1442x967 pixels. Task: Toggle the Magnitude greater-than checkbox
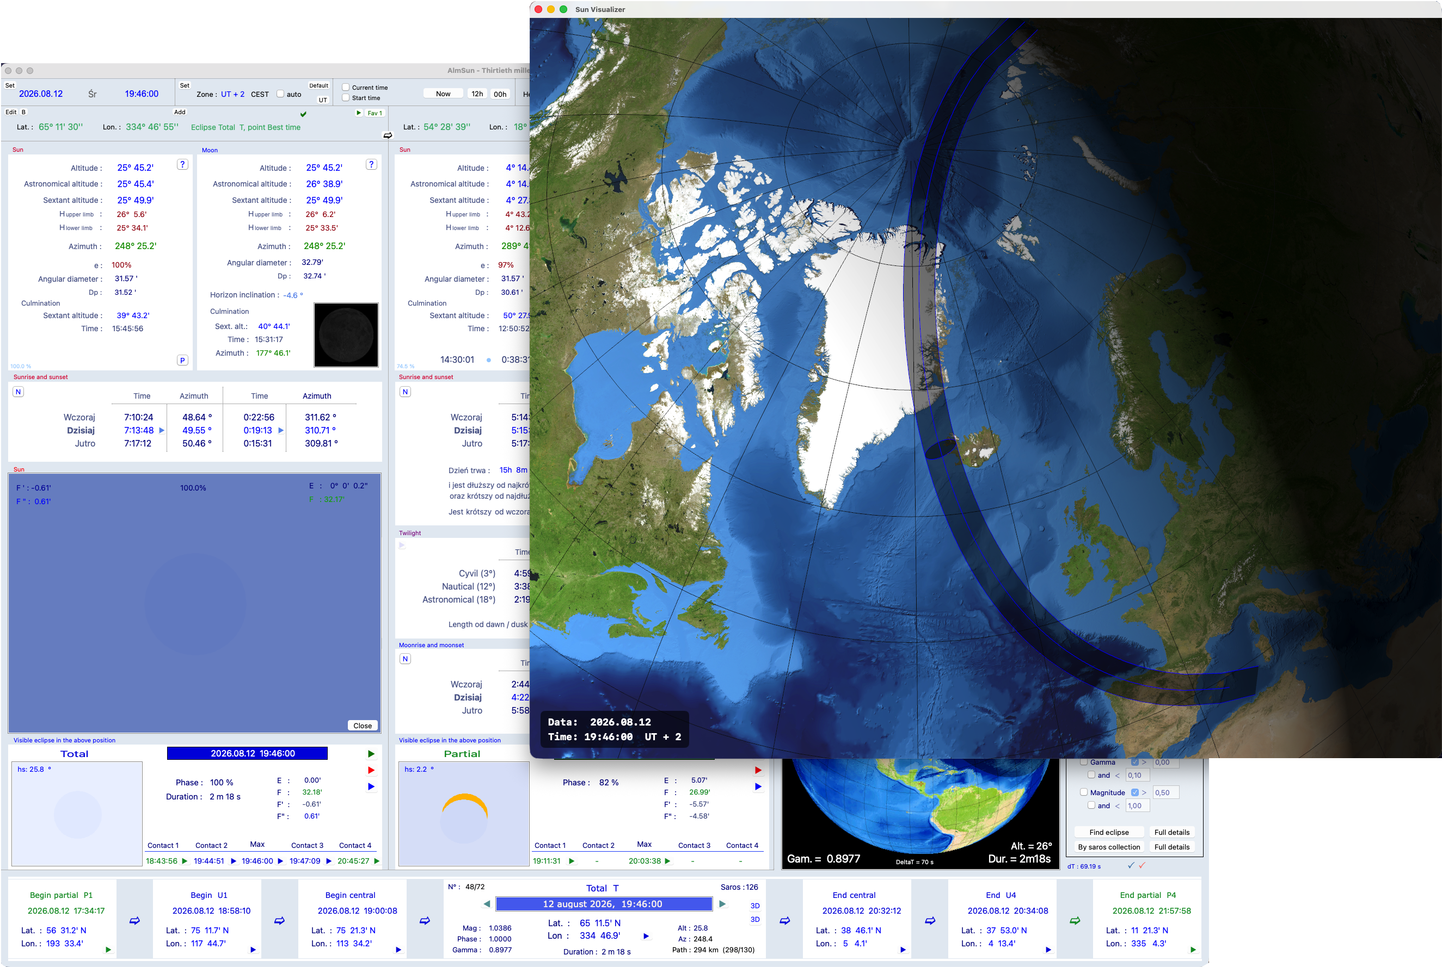1134,792
